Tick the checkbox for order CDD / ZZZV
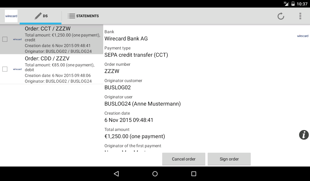310x181 pixels. pos(5,69)
